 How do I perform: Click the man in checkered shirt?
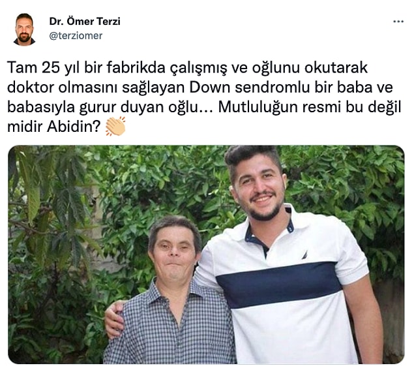(171, 291)
